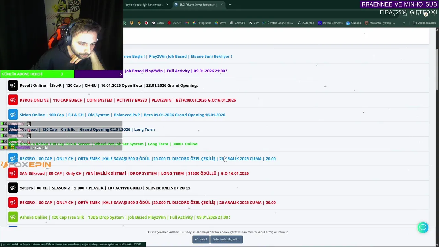Screen dimensions: 439x247
Task: Open the Drive bookmark
Action: coord(220,23)
